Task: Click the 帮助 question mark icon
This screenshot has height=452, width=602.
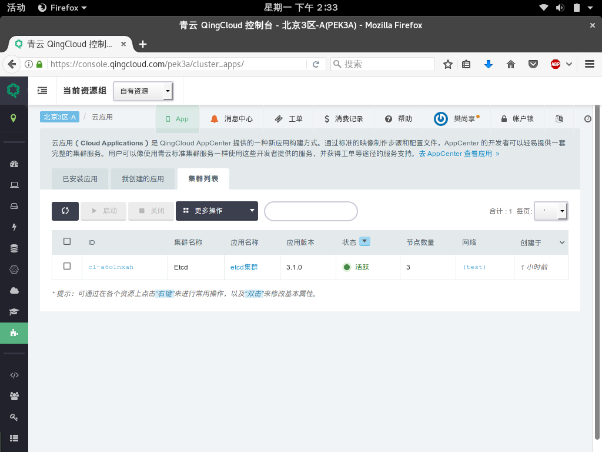Action: click(x=387, y=118)
